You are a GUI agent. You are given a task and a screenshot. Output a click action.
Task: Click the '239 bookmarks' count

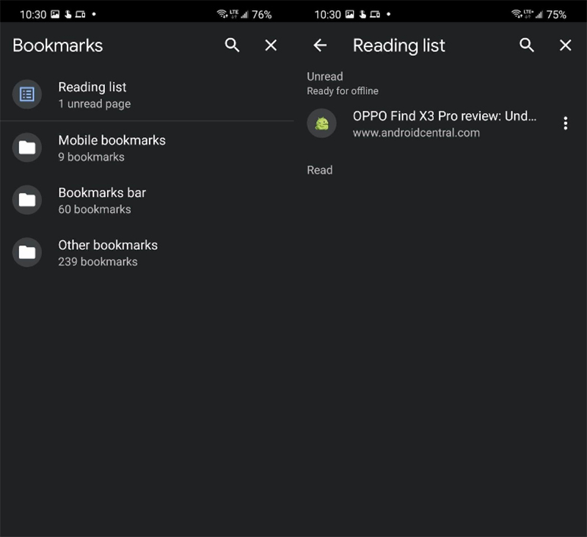(98, 262)
